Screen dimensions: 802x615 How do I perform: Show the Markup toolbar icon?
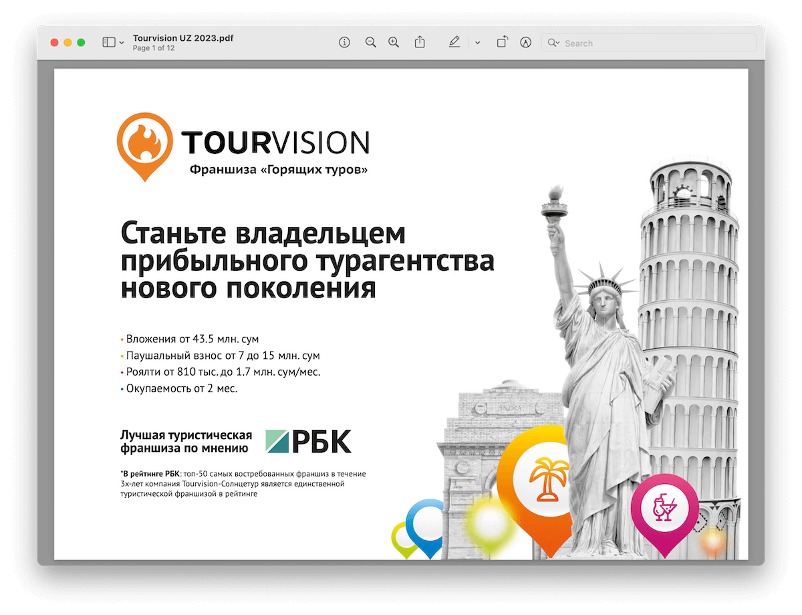tap(526, 43)
